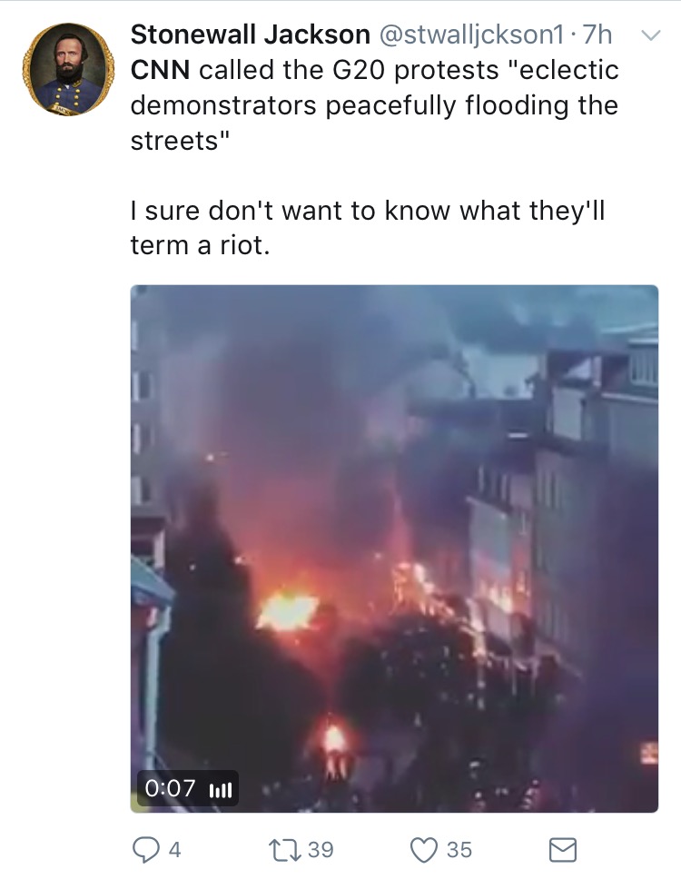This screenshot has height=879, width=681.
Task: Select the bold CNN text
Action: [x=160, y=71]
